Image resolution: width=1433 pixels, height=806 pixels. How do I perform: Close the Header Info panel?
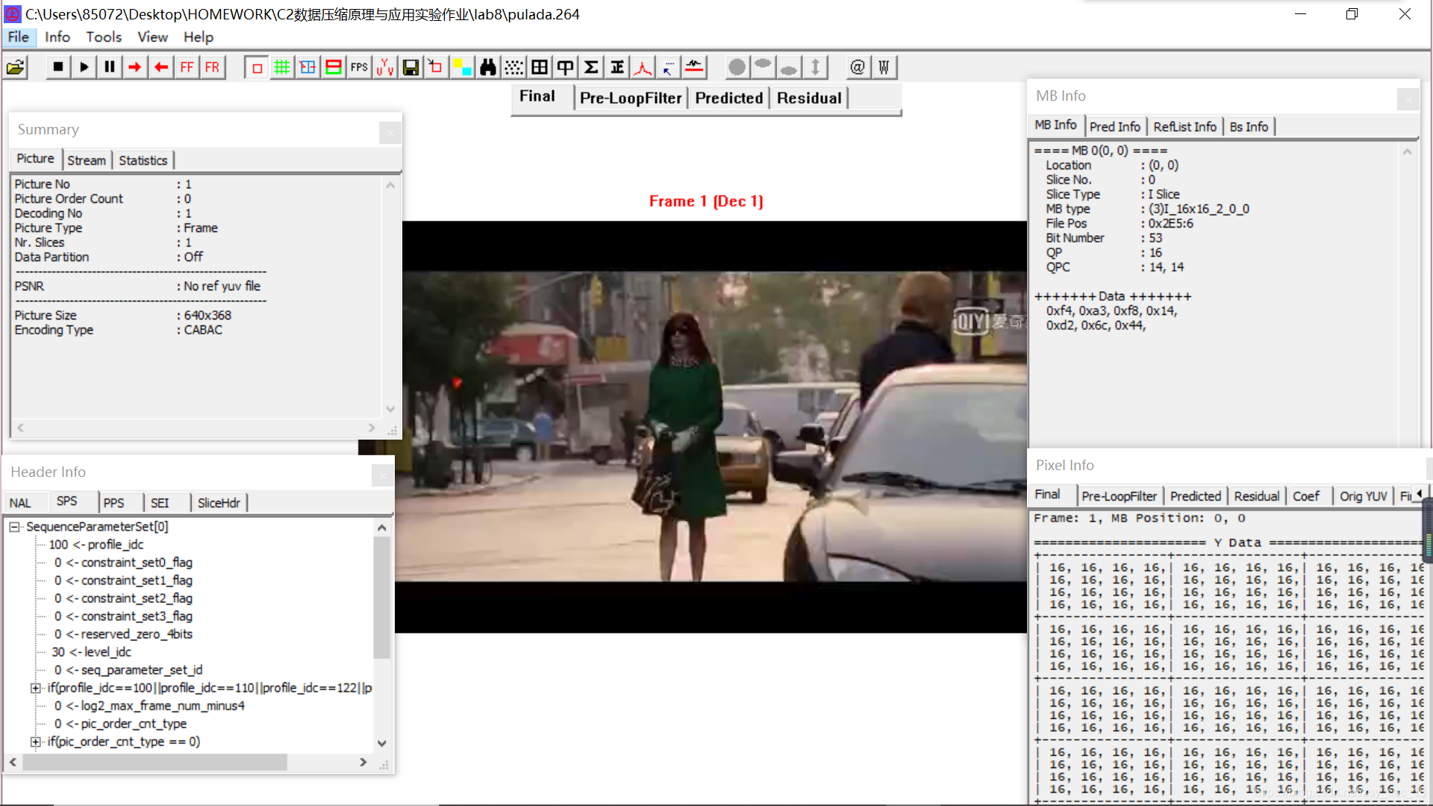coord(382,475)
